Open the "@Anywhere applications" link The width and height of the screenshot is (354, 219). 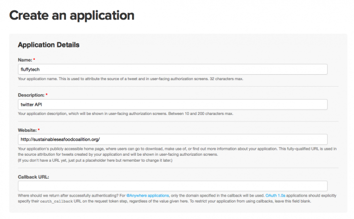click(x=147, y=195)
